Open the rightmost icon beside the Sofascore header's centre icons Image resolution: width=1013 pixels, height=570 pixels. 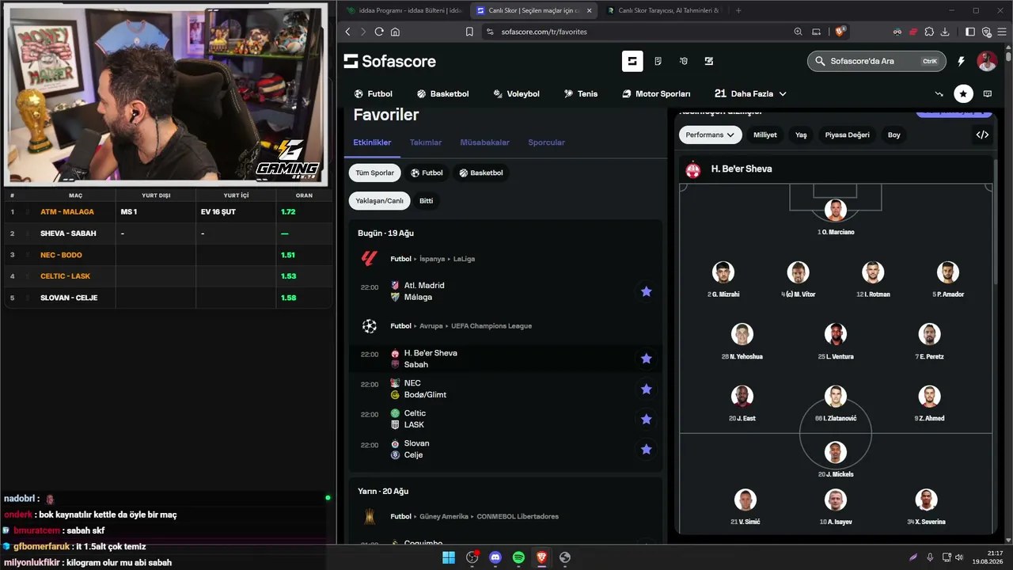tap(709, 61)
